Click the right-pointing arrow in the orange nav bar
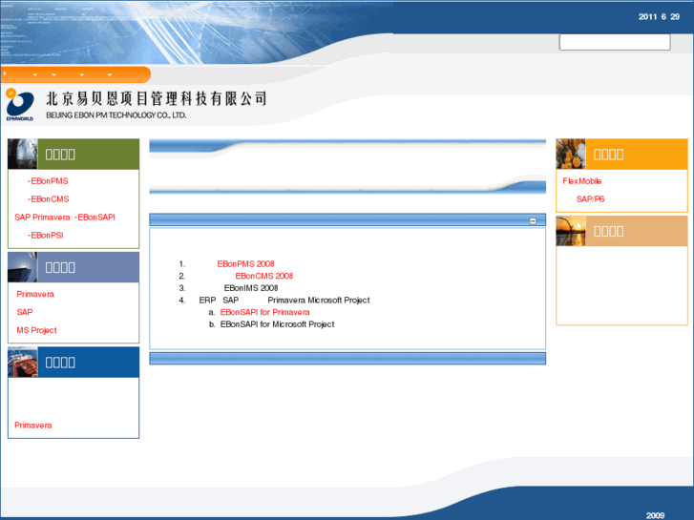This screenshot has height=520, width=694. click(5, 73)
